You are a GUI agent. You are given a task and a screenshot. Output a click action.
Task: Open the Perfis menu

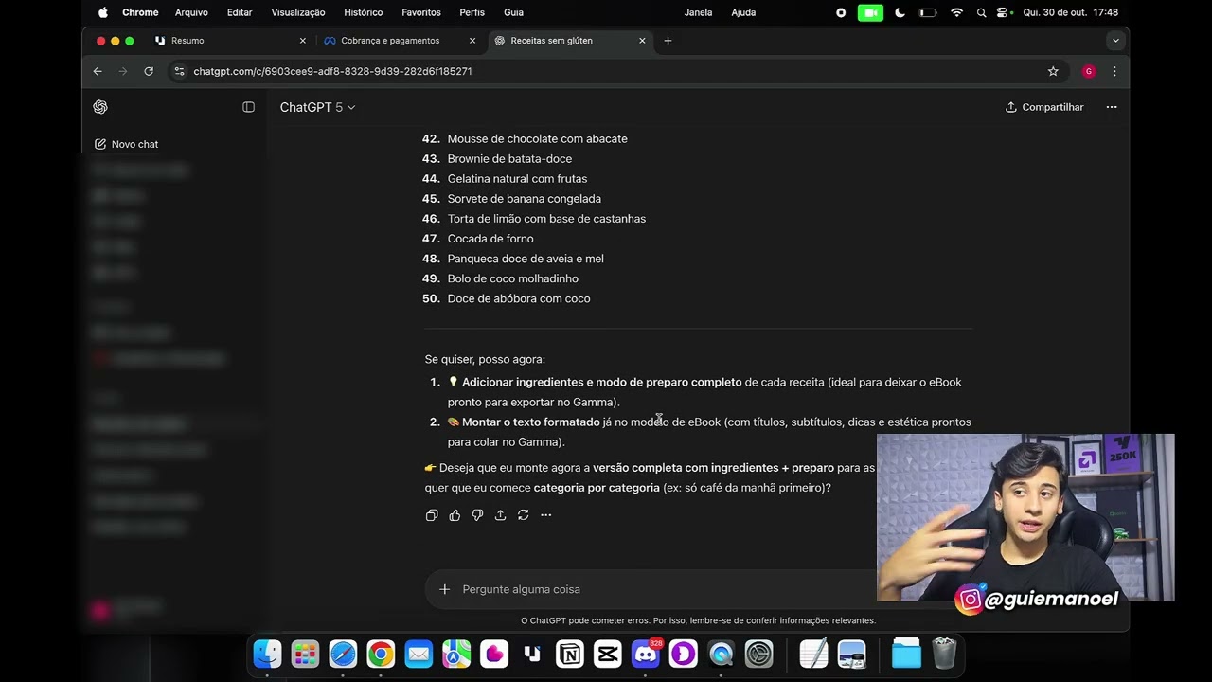coord(472,12)
